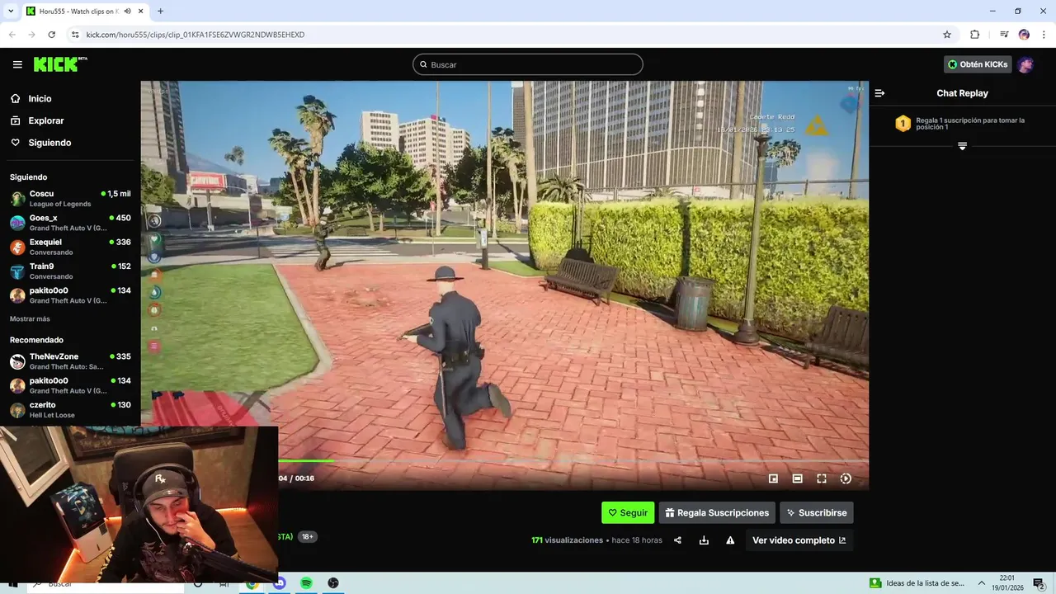Enter fullscreen on the video player

822,478
